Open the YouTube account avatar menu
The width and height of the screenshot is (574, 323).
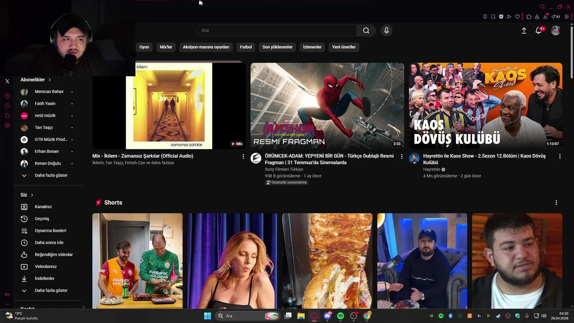point(556,31)
